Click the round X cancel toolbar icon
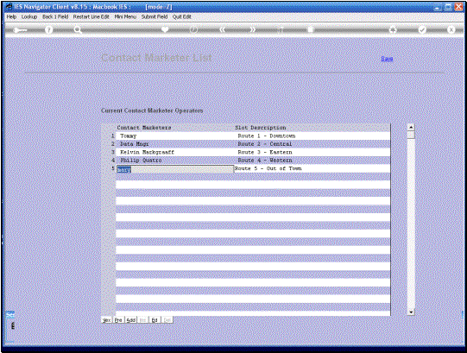Screen dimensions: 467x353 (x=451, y=30)
